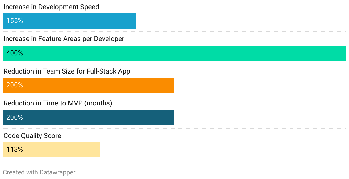Viewport: 349px width, 179px height.
Task: Click the 155% value label
Action: coord(15,21)
